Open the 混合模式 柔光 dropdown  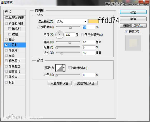71,21
